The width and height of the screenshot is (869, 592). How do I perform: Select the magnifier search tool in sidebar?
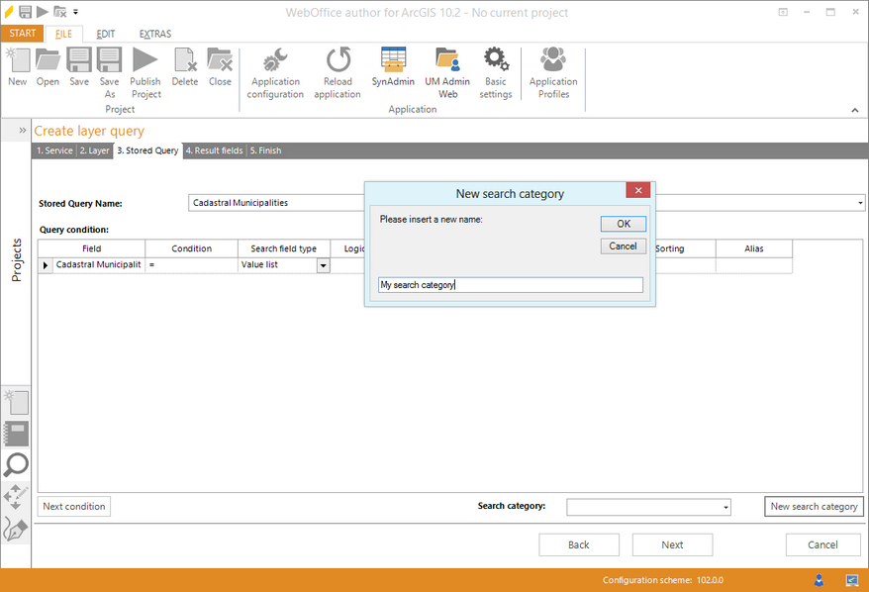point(16,465)
